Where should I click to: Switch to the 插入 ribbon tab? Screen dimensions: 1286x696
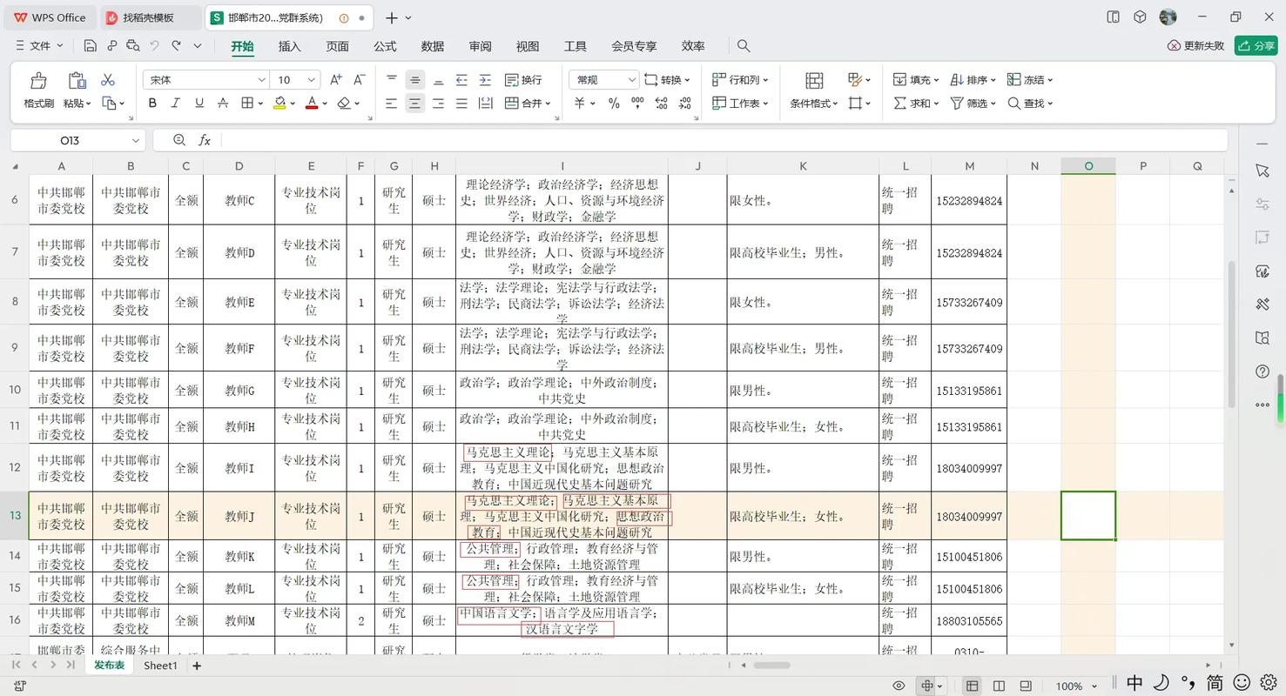[x=289, y=46]
